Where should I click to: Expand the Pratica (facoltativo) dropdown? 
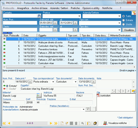pyautogui.click(x=83, y=109)
